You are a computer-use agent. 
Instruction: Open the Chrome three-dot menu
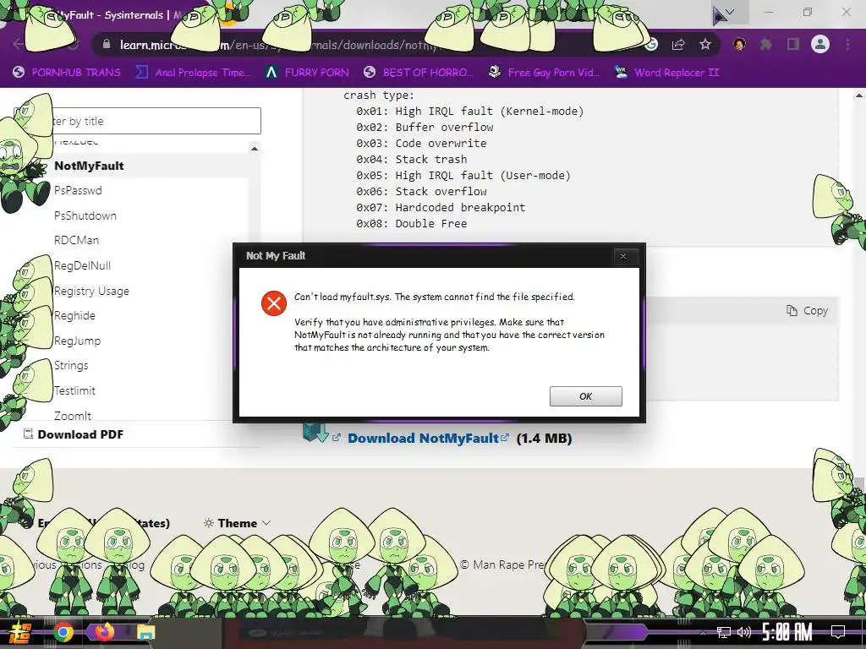pyautogui.click(x=847, y=44)
